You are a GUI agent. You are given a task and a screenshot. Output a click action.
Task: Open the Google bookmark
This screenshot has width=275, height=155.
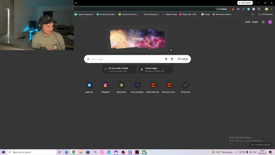coord(206,14)
